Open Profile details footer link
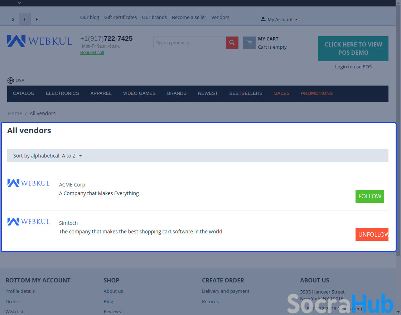The image size is (401, 315). point(20,291)
